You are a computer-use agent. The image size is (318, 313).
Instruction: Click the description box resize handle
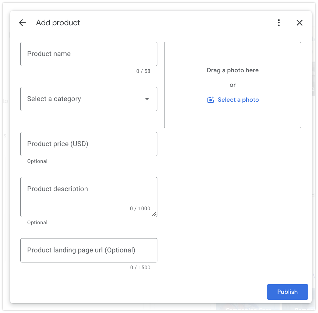[154, 214]
